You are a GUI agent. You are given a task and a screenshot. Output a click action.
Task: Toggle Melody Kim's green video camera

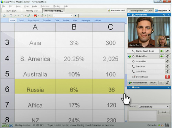click(162, 56)
